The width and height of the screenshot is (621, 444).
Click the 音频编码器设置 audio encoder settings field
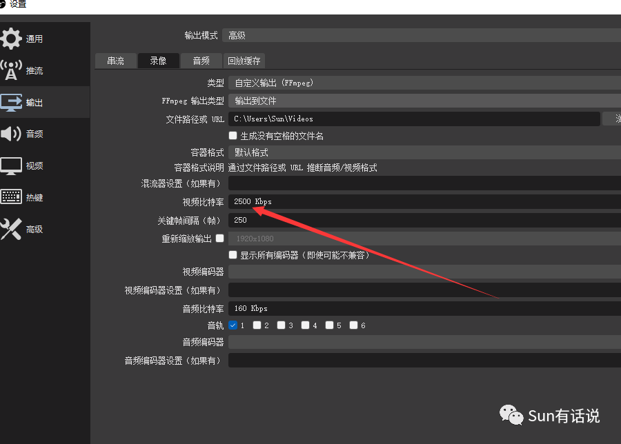click(424, 361)
